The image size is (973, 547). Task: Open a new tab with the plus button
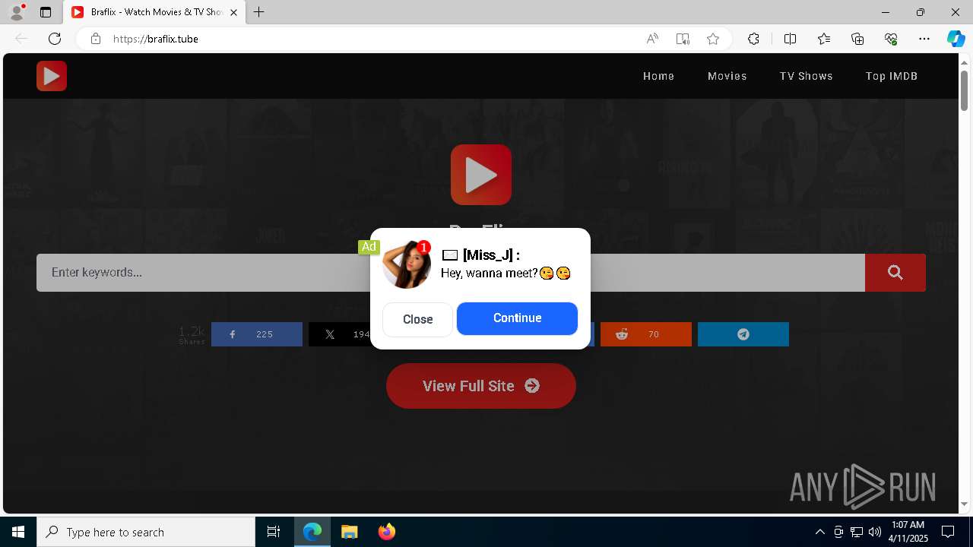259,12
